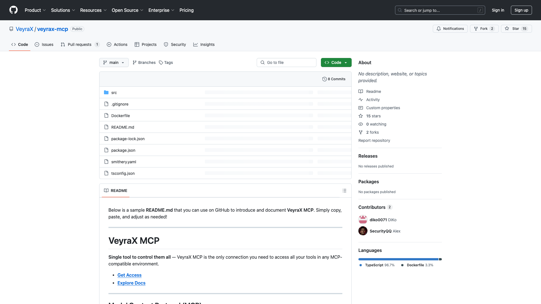Screen dimensions: 541x304
Task: Star the veyrax-mcp repository
Action: click(x=516, y=28)
